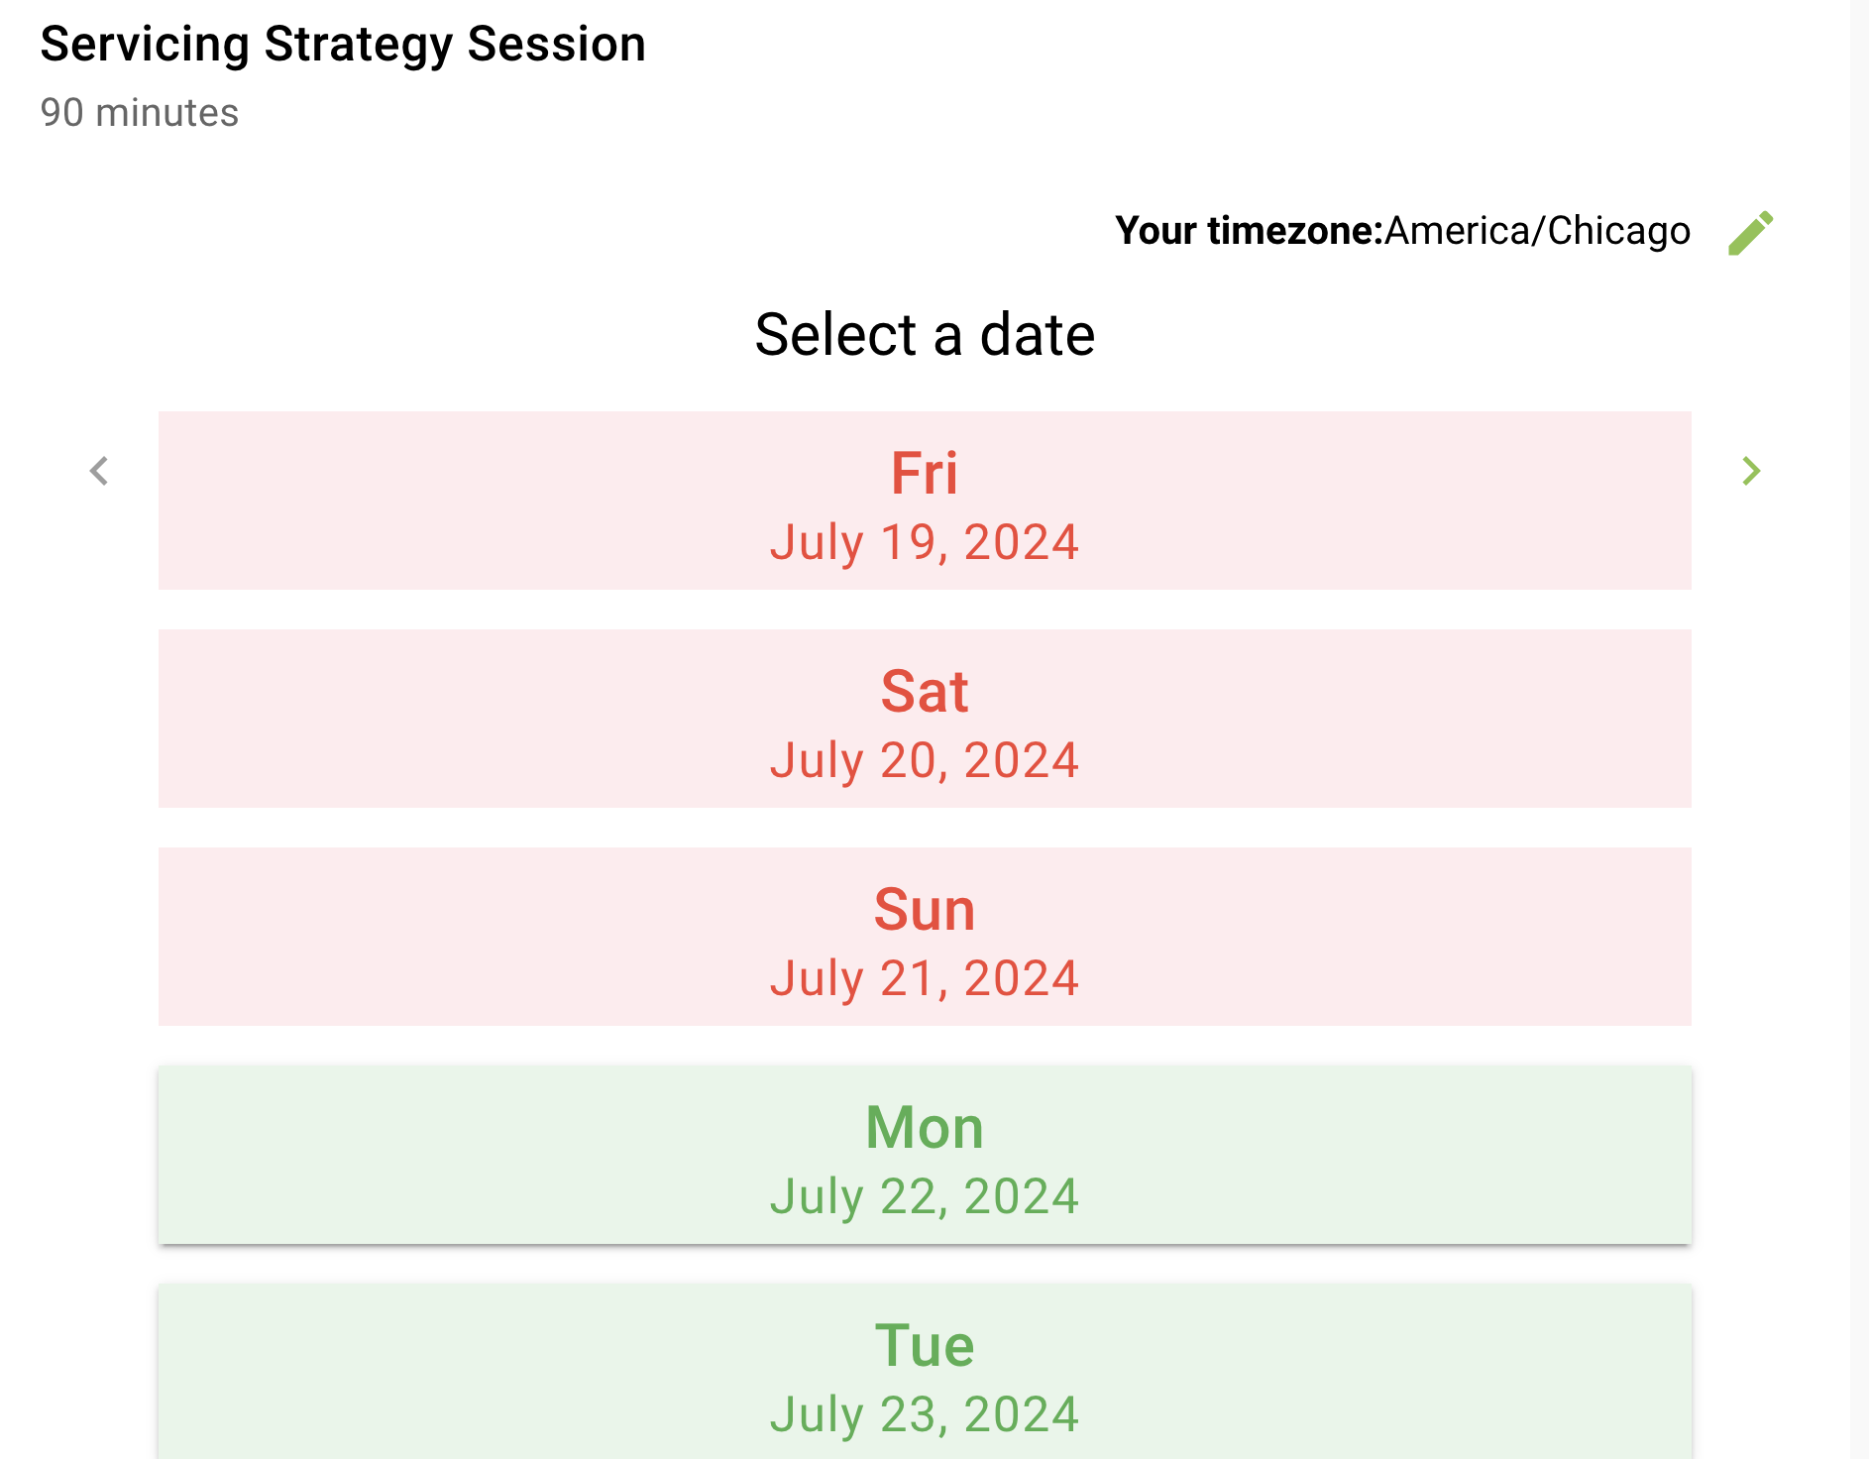Click the Select a date heading

926,334
